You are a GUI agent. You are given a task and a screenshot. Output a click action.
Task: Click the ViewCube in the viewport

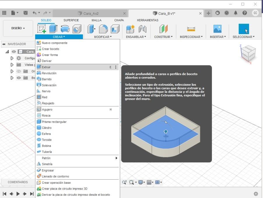click(248, 53)
